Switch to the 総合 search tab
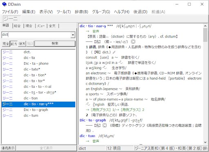The image size is (209, 152). pyautogui.click(x=17, y=26)
